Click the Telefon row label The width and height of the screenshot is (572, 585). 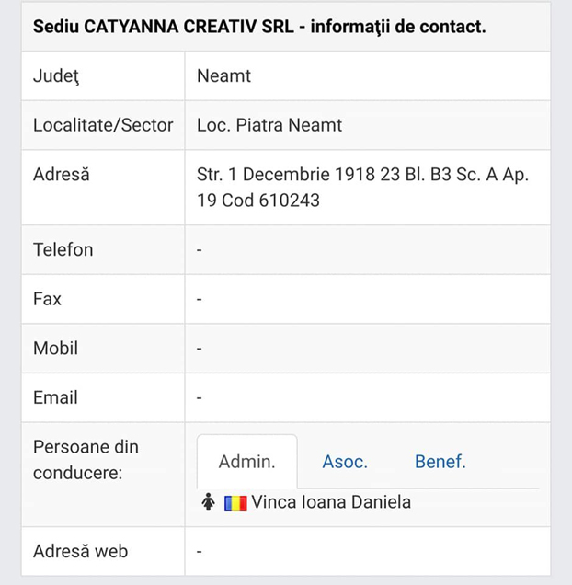(x=63, y=249)
